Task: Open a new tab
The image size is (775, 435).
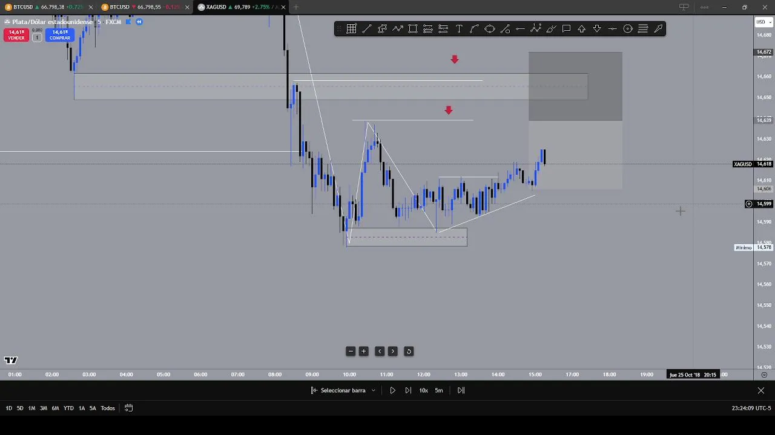Action: 296,7
